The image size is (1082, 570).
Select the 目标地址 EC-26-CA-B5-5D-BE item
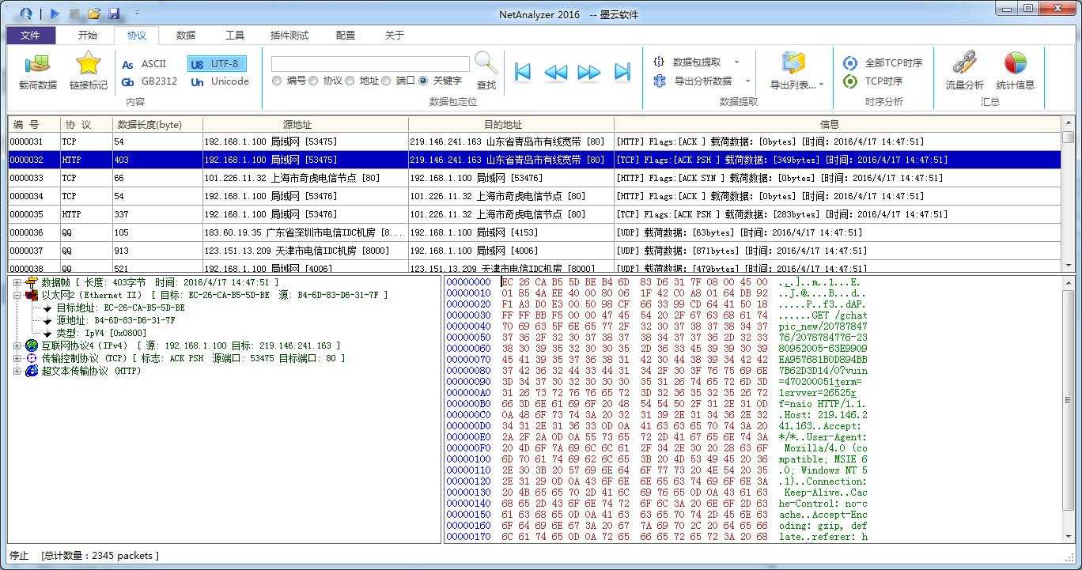click(x=120, y=308)
